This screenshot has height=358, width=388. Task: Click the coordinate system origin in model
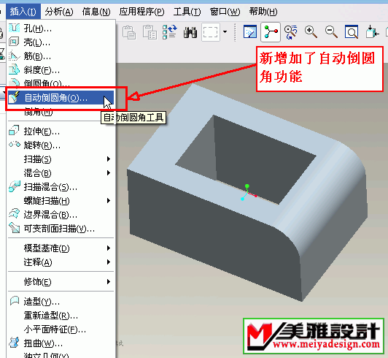247,193
